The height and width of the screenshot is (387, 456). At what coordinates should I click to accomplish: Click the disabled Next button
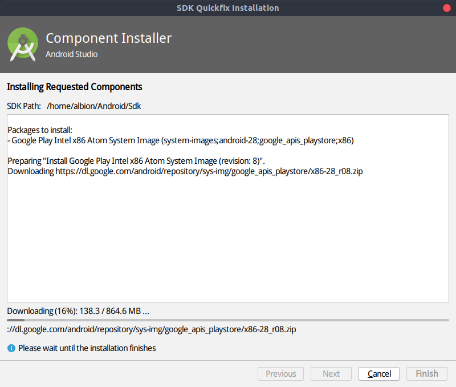(331, 374)
